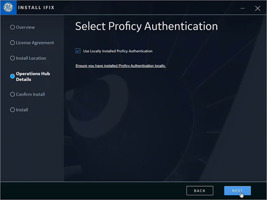Close the Install iFIX window
Image resolution: width=267 pixels, height=200 pixels.
coord(257,8)
